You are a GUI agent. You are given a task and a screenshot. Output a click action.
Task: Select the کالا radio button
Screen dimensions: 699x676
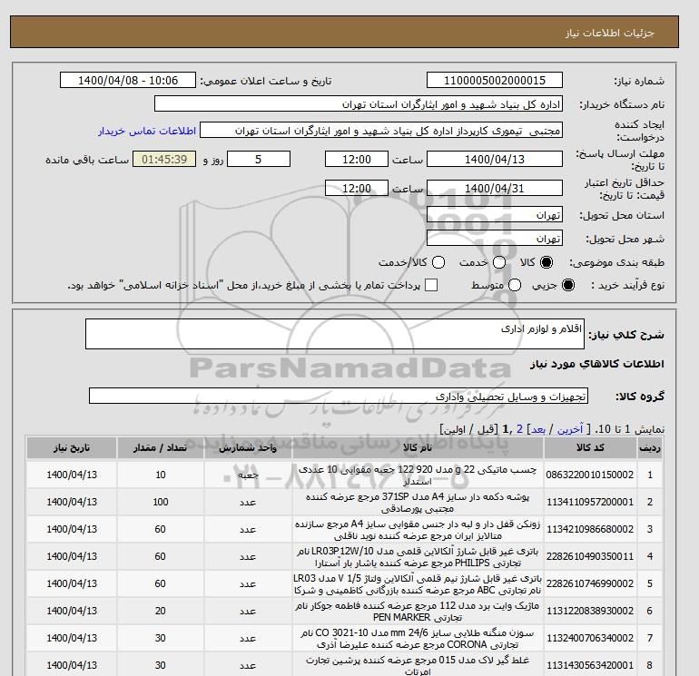coord(546,262)
